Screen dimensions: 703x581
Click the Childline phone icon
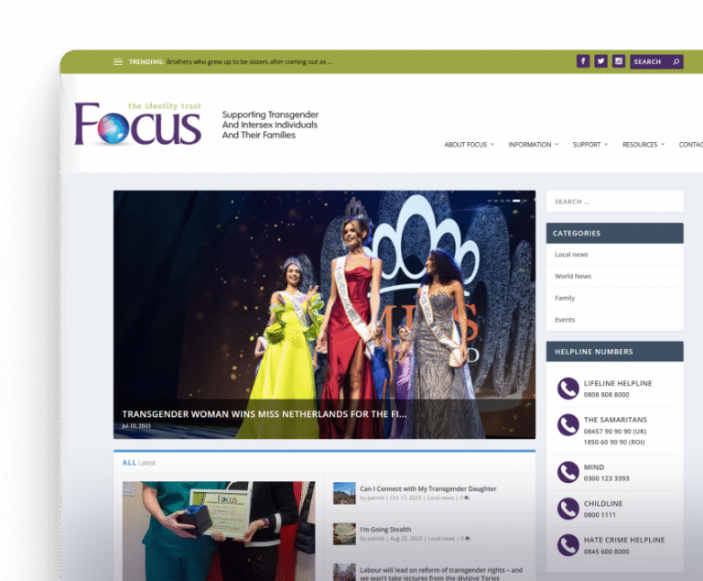(x=568, y=510)
